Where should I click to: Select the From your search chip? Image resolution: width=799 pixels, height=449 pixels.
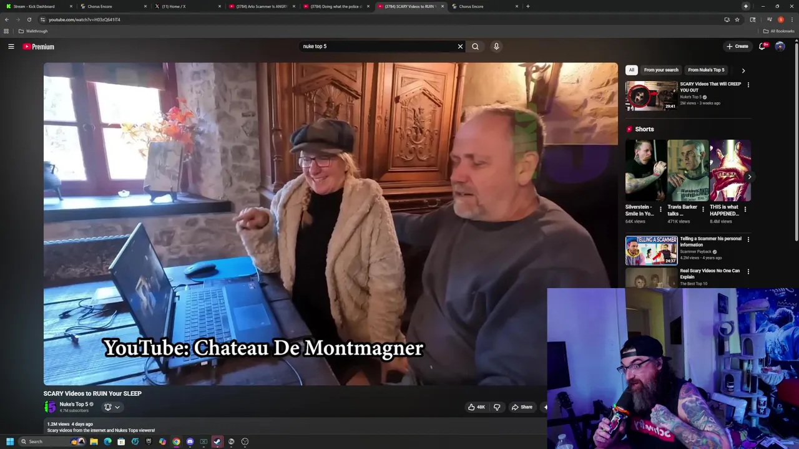click(x=661, y=70)
